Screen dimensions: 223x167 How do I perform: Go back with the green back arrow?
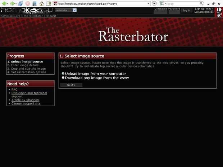[x=4, y=3]
